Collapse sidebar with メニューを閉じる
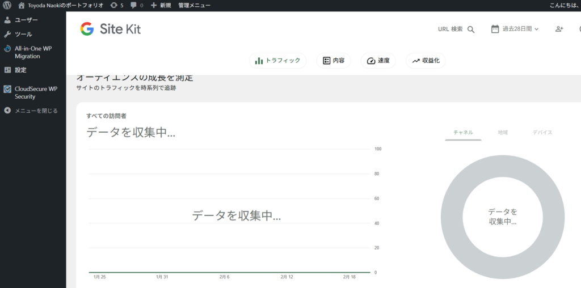This screenshot has height=288, width=581. click(31, 111)
